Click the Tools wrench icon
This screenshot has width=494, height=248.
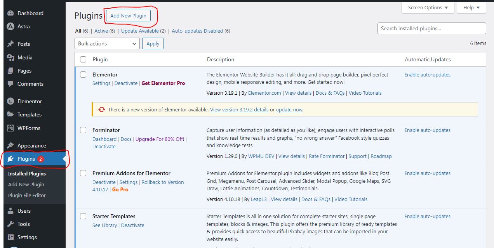pyautogui.click(x=10, y=224)
